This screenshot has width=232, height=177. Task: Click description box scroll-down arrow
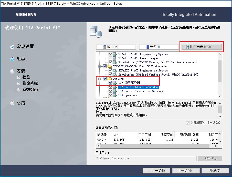pyautogui.click(x=220, y=117)
